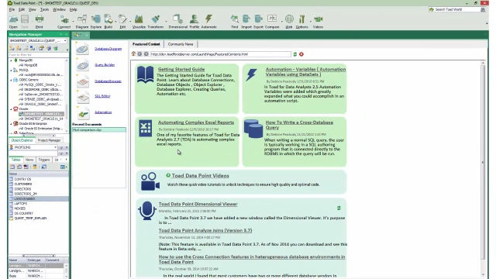The image size is (496, 279).
Task: Click the Print toolbar icon
Action: tap(40, 19)
